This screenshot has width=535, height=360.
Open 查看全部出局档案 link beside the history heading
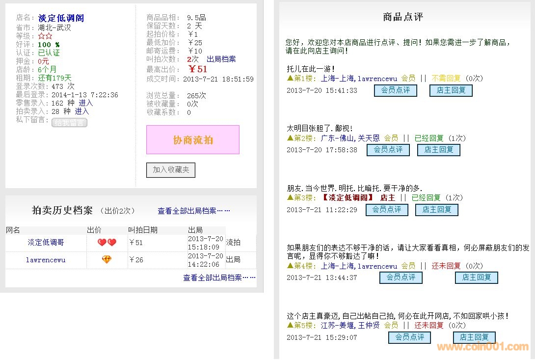coord(193,211)
